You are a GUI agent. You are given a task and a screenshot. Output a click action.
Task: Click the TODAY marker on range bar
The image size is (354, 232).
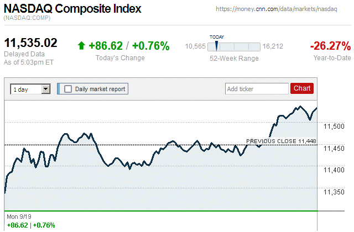(x=216, y=45)
